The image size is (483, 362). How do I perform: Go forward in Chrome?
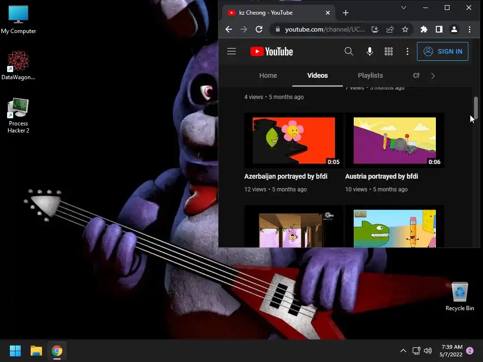244,29
